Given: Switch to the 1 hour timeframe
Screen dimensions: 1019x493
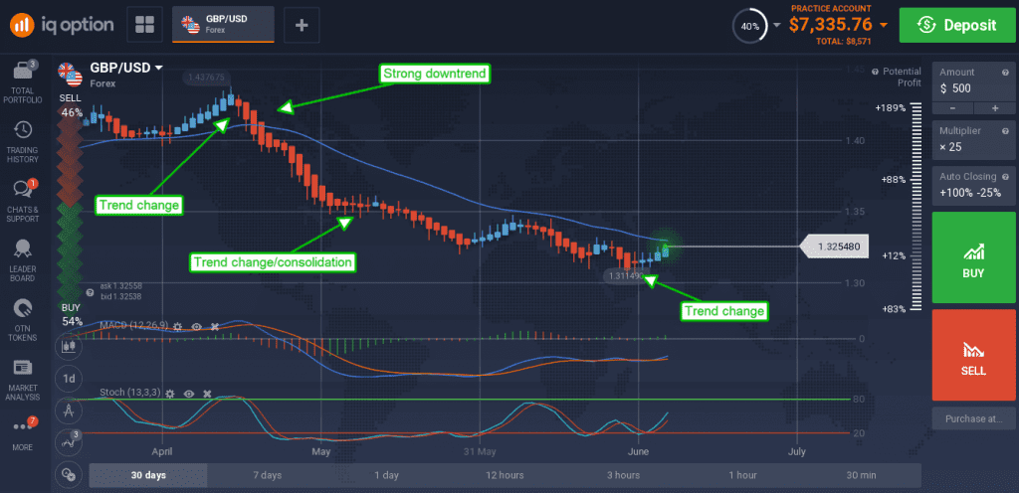Looking at the screenshot, I should [742, 475].
